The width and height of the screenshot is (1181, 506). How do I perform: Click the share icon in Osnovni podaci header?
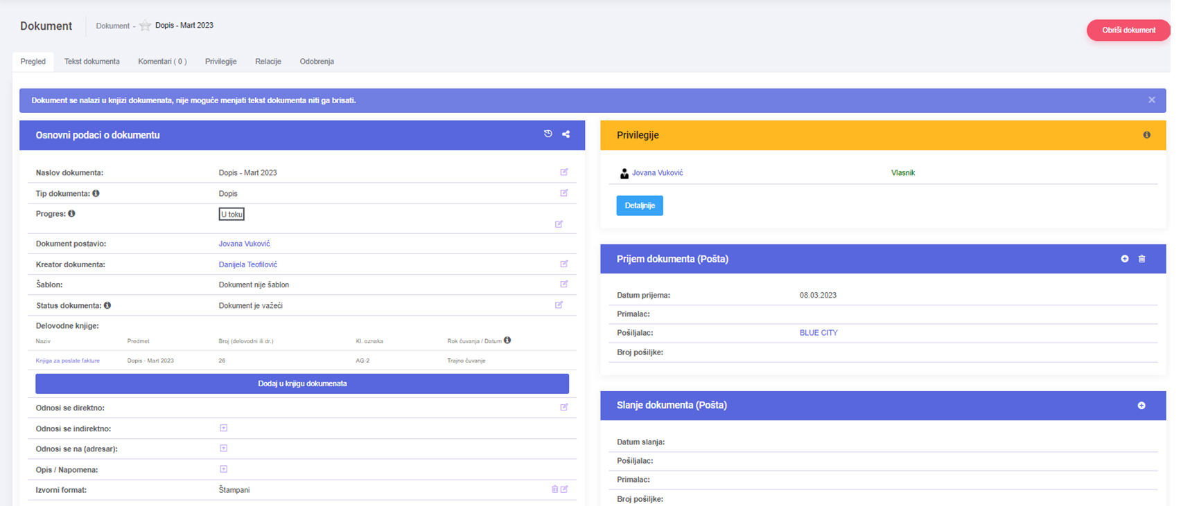(566, 134)
